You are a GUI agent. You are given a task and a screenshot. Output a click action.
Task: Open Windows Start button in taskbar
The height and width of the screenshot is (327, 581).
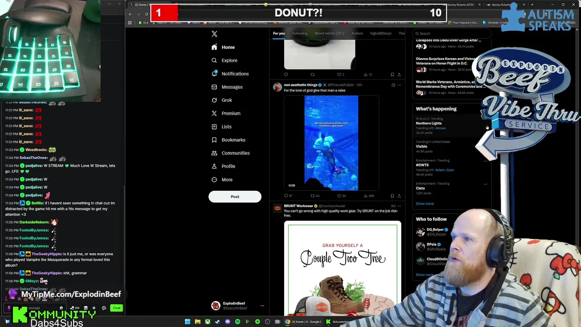[x=187, y=322]
